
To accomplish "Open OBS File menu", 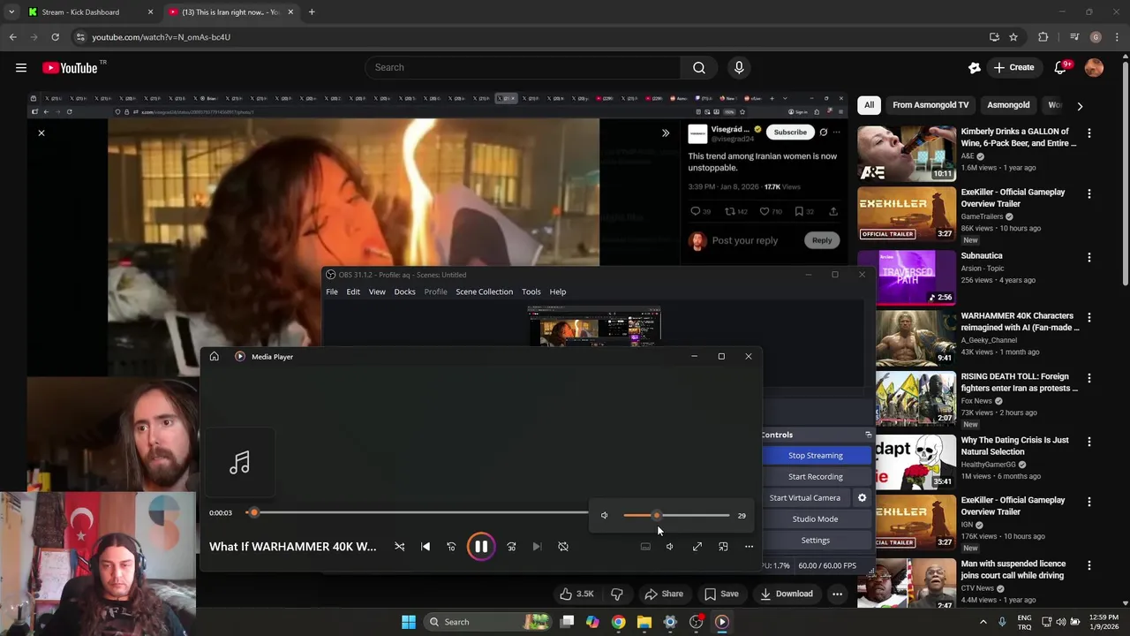I will tap(332, 291).
